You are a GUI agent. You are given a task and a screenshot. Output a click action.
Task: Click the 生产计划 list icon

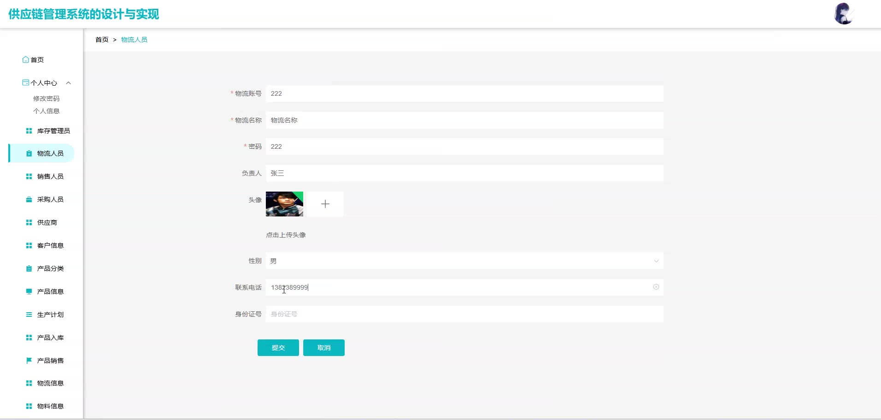29,315
